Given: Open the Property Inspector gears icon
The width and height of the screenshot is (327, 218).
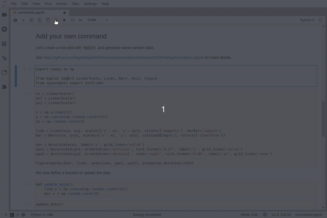Looking at the screenshot, I should [4, 58].
